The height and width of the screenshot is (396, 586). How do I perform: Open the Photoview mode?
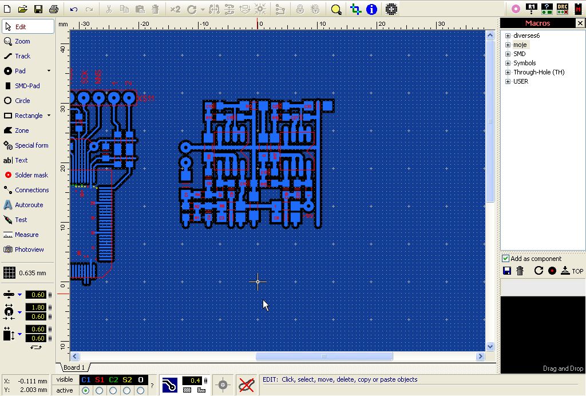click(29, 250)
